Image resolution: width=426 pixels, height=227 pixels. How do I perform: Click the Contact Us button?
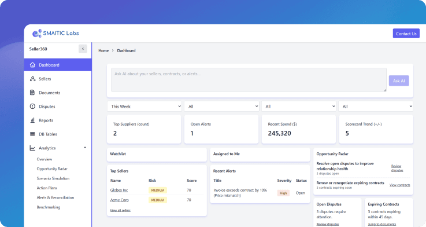tap(406, 34)
